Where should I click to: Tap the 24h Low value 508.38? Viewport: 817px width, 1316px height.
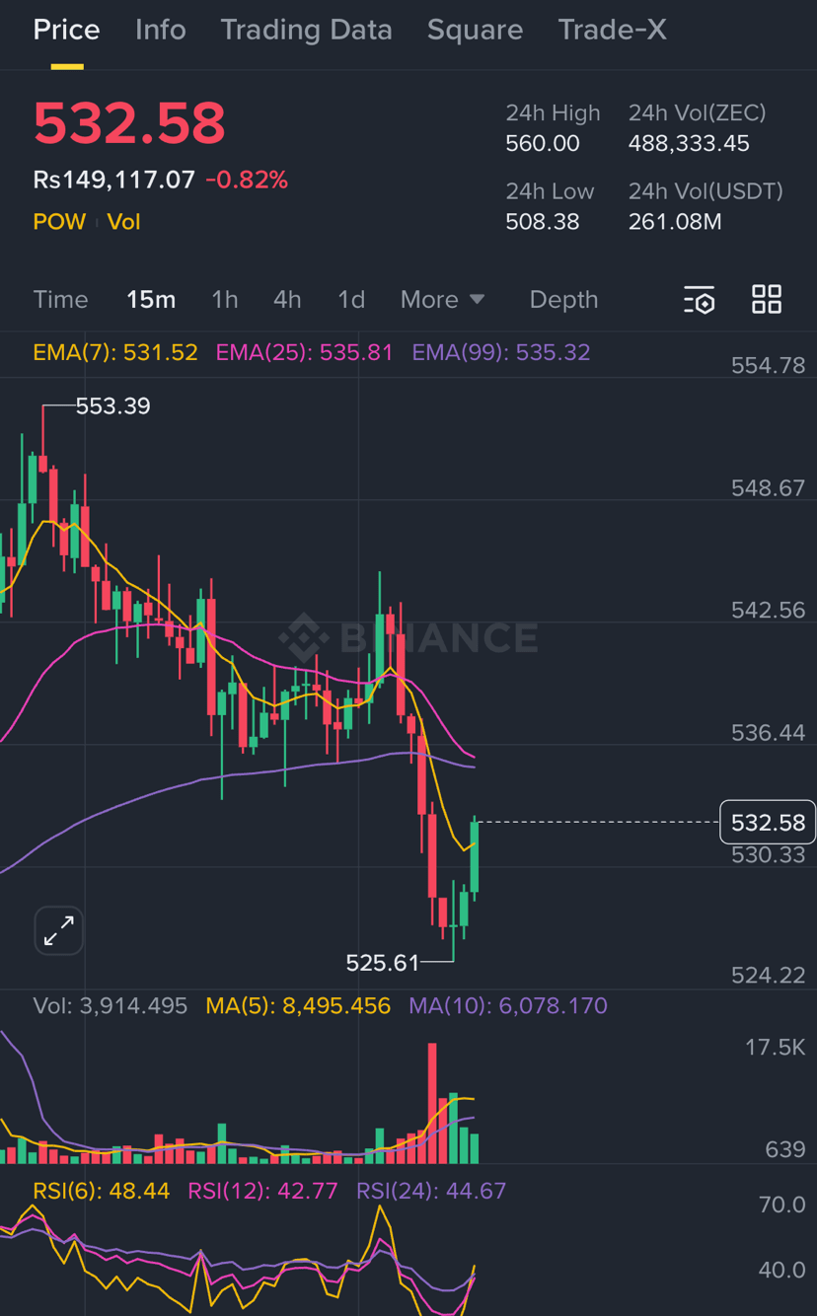click(543, 221)
